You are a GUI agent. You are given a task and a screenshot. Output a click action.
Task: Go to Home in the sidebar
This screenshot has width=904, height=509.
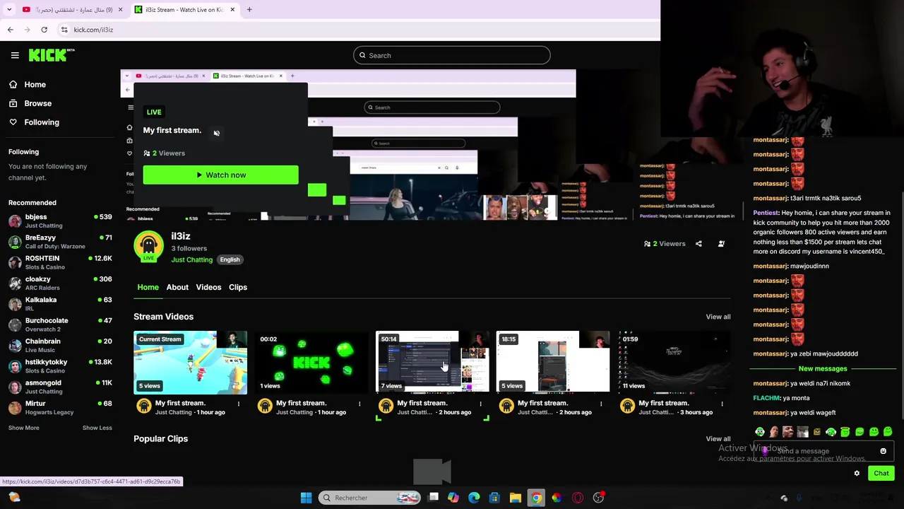(x=35, y=84)
